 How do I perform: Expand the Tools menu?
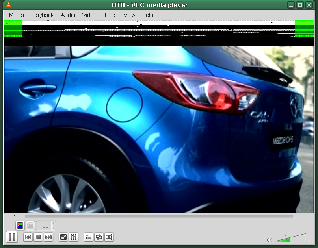110,15
